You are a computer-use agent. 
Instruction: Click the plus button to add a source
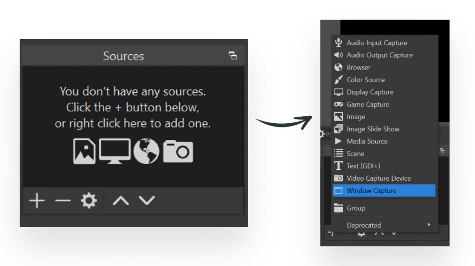[x=37, y=200]
